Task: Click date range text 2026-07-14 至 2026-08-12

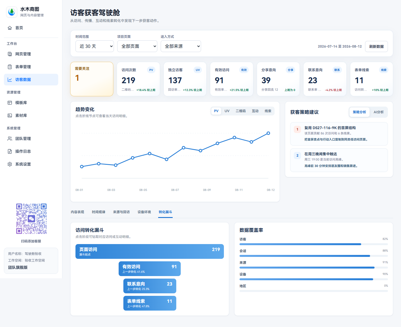Action: pos(340,46)
